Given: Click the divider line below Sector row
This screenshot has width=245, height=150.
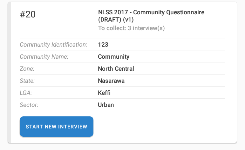Looking at the screenshot, I should 122,111.
